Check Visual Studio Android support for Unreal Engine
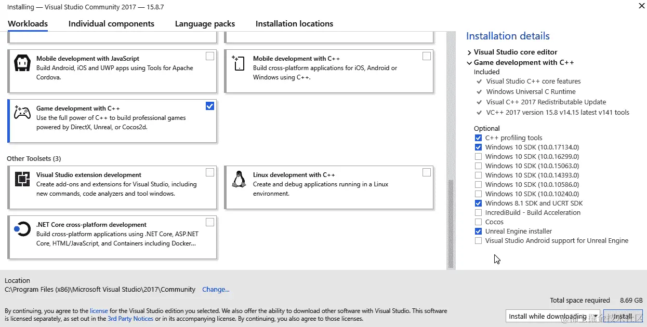The height and width of the screenshot is (327, 647). tap(478, 241)
